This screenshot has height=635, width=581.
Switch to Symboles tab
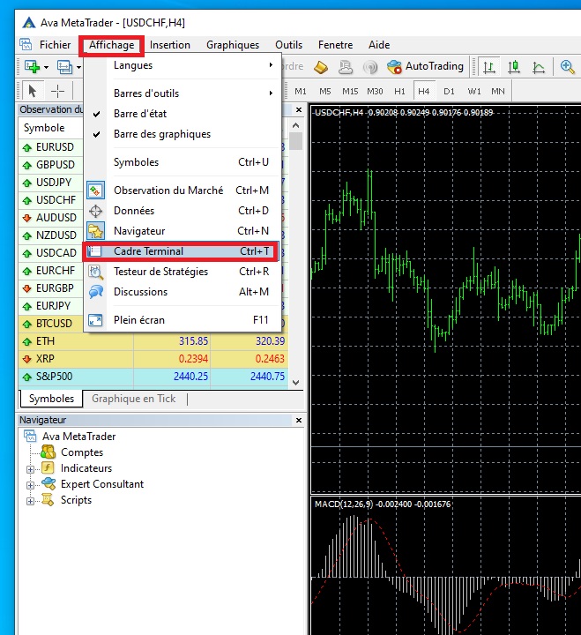pyautogui.click(x=51, y=399)
